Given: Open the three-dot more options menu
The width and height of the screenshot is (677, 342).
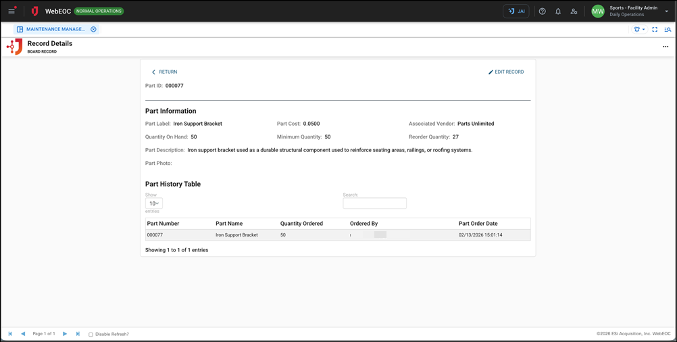Looking at the screenshot, I should pos(666,47).
